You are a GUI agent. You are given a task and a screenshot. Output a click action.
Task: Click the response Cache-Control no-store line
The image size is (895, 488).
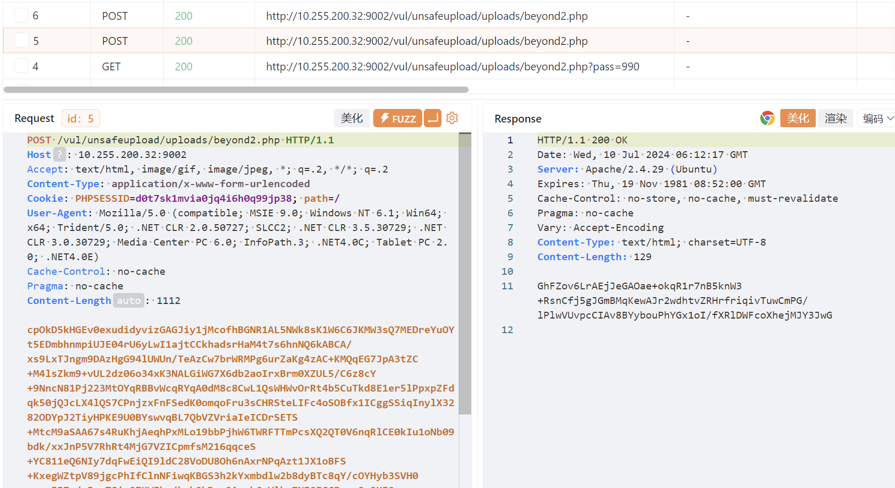(688, 198)
